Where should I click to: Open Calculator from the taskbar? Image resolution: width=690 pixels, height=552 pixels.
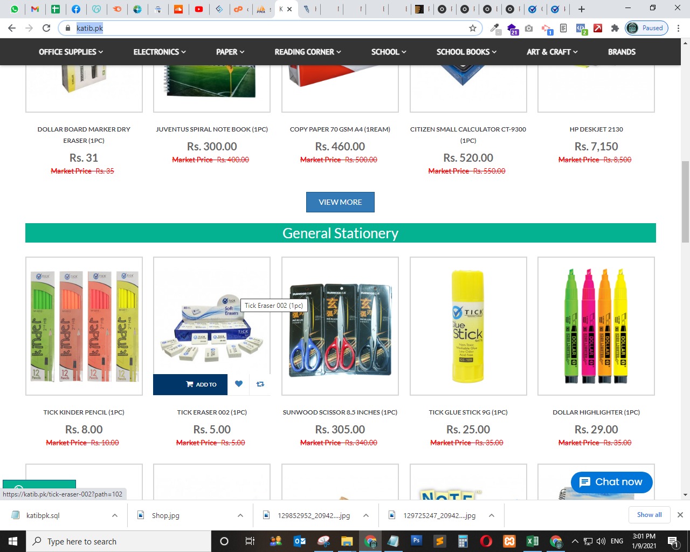tap(463, 541)
